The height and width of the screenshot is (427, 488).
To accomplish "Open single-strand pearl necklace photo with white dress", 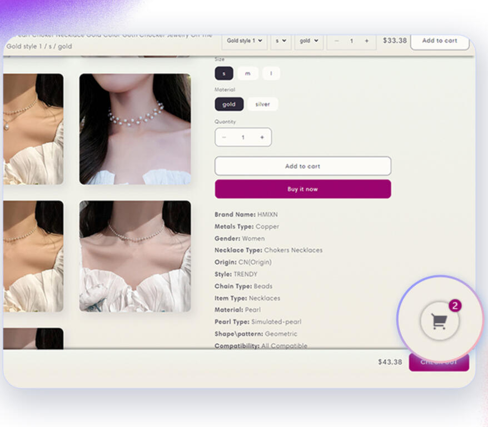I will tap(135, 256).
